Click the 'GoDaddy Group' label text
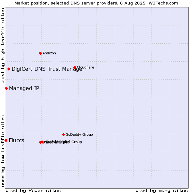Screen dimensions: 193x193 pos(79,135)
